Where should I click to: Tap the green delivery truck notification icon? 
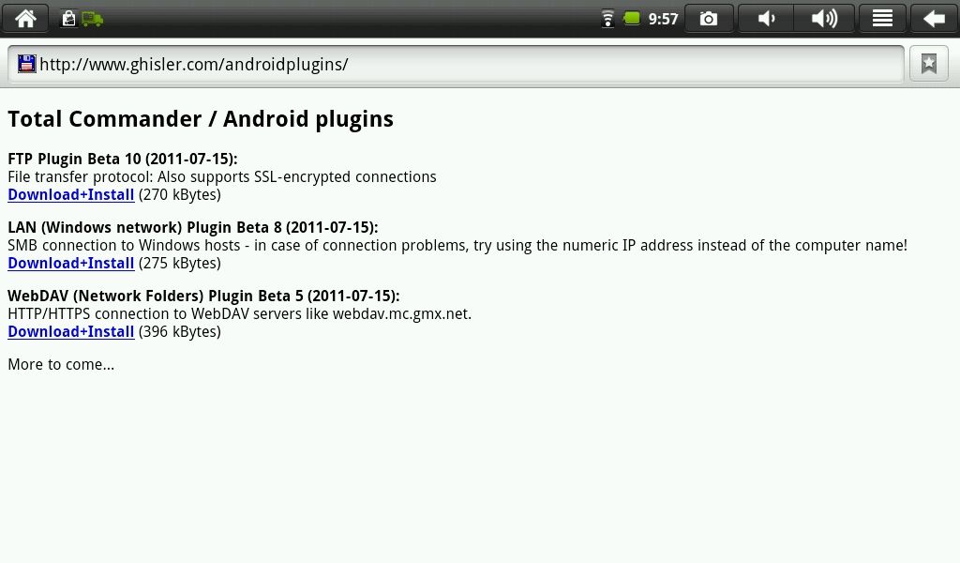92,20
